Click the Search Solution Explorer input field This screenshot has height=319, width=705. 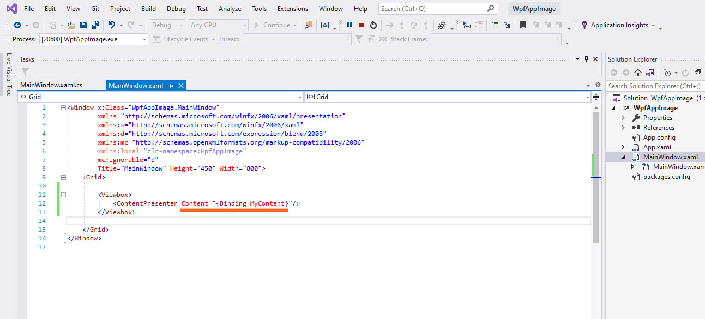pos(654,86)
